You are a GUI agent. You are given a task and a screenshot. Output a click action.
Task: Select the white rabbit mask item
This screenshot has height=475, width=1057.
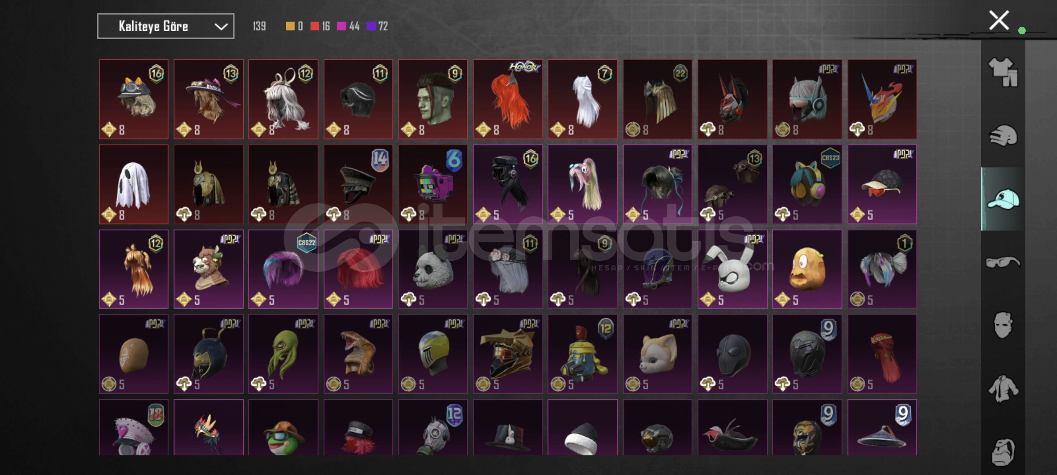click(x=732, y=269)
